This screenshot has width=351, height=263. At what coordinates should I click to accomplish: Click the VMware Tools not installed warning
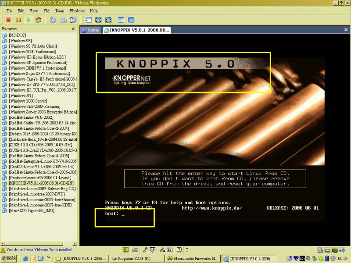point(36,249)
